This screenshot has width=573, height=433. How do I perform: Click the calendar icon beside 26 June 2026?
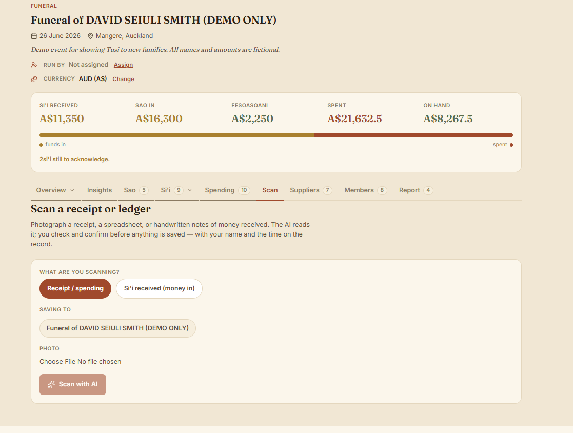(34, 36)
